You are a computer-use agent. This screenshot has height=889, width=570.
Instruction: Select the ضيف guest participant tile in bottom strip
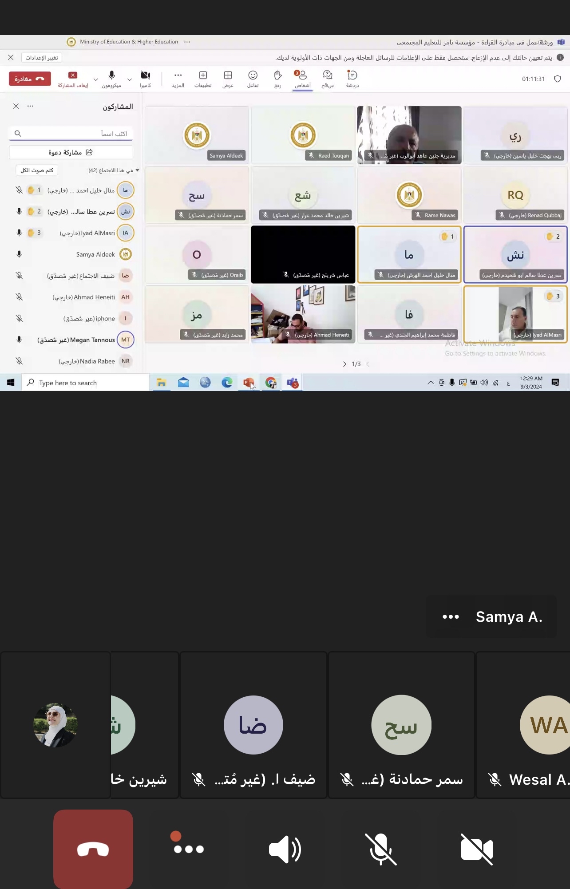(x=253, y=725)
